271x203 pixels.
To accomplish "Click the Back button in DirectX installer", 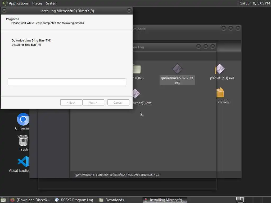I will 71,102.
